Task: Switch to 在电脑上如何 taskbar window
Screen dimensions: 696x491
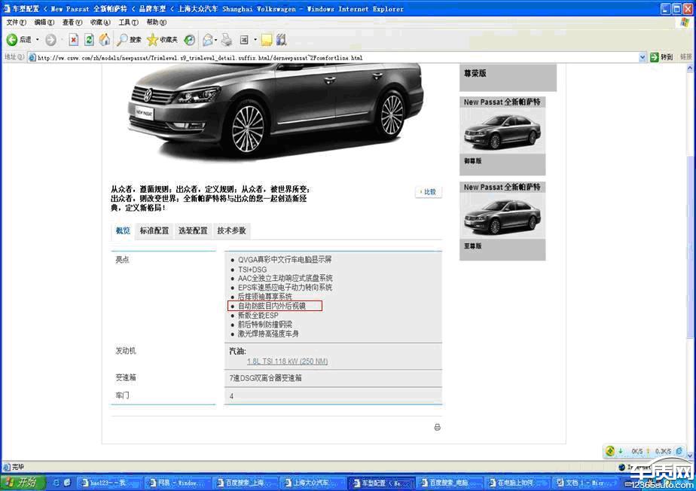Action: (x=517, y=483)
